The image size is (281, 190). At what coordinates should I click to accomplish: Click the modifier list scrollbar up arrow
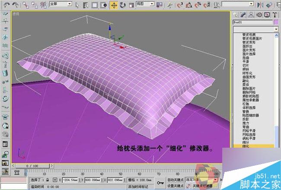click(277, 35)
